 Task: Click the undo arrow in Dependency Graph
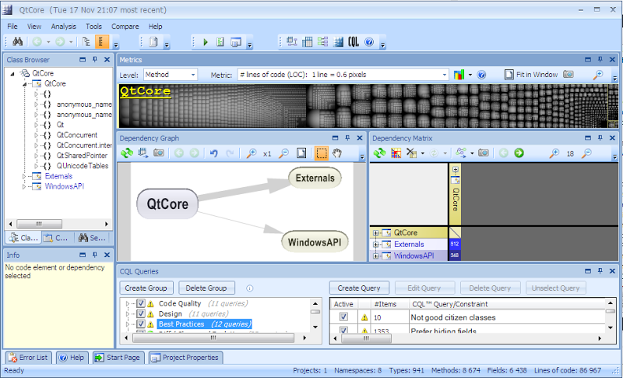click(x=213, y=153)
